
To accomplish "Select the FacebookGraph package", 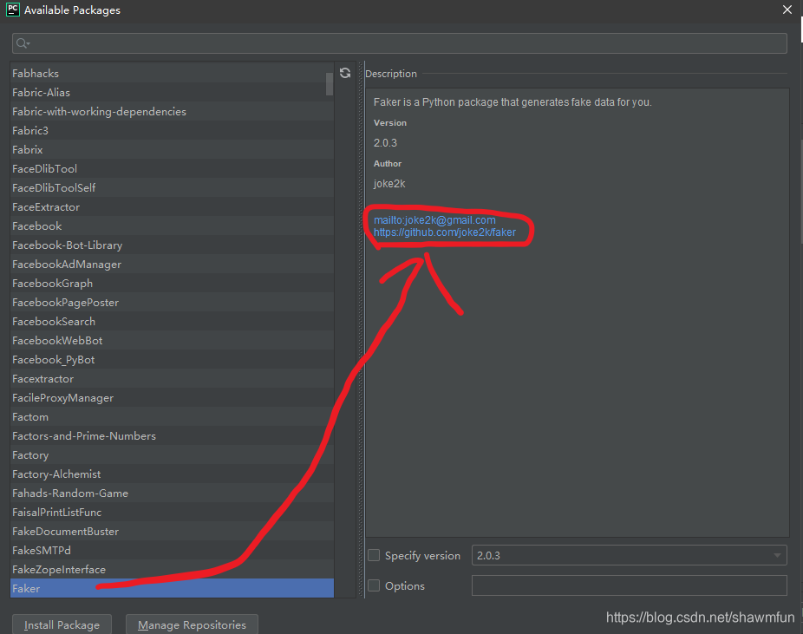I will pyautogui.click(x=172, y=284).
